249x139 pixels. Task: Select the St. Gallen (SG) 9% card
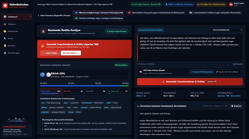coord(118,92)
